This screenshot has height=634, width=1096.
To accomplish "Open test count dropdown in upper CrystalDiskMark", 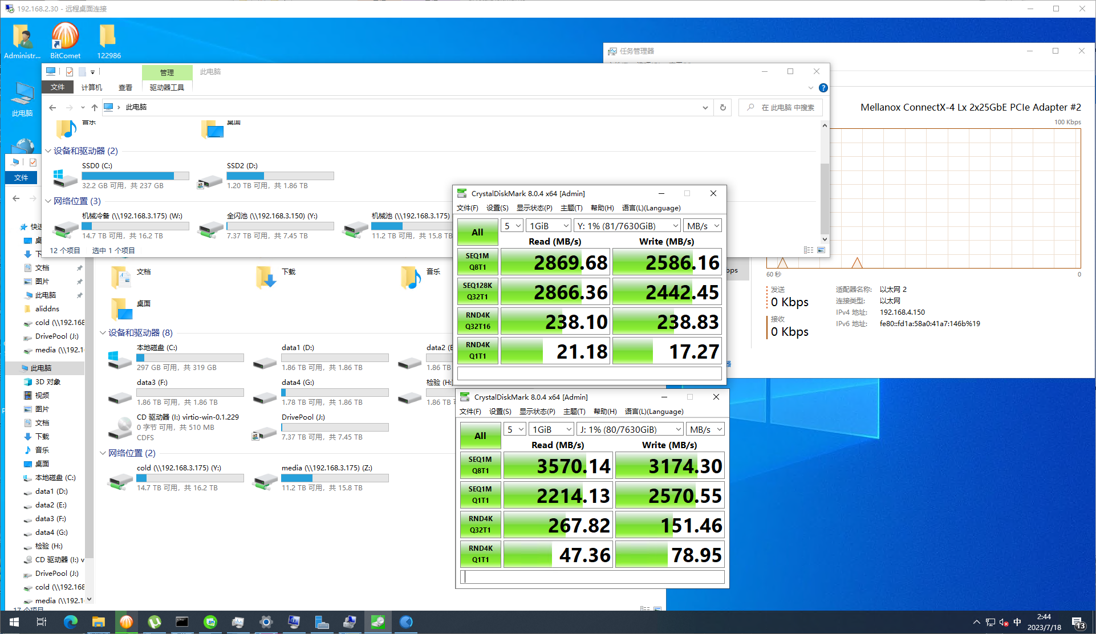I will (512, 226).
